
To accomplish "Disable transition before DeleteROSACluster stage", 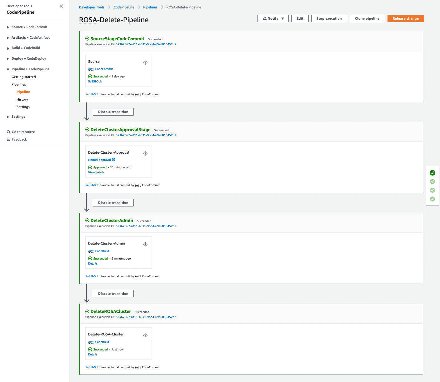I will pyautogui.click(x=113, y=294).
